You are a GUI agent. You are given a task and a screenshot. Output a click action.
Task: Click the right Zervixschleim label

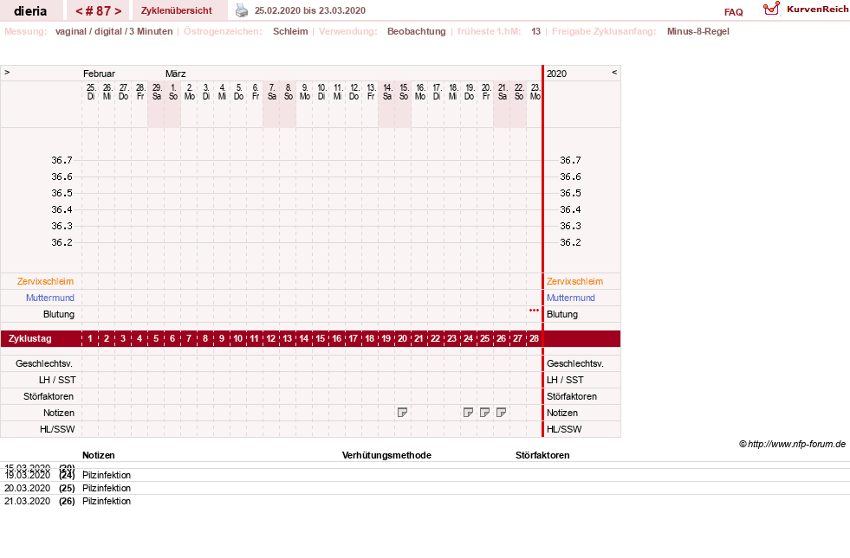[x=574, y=281]
